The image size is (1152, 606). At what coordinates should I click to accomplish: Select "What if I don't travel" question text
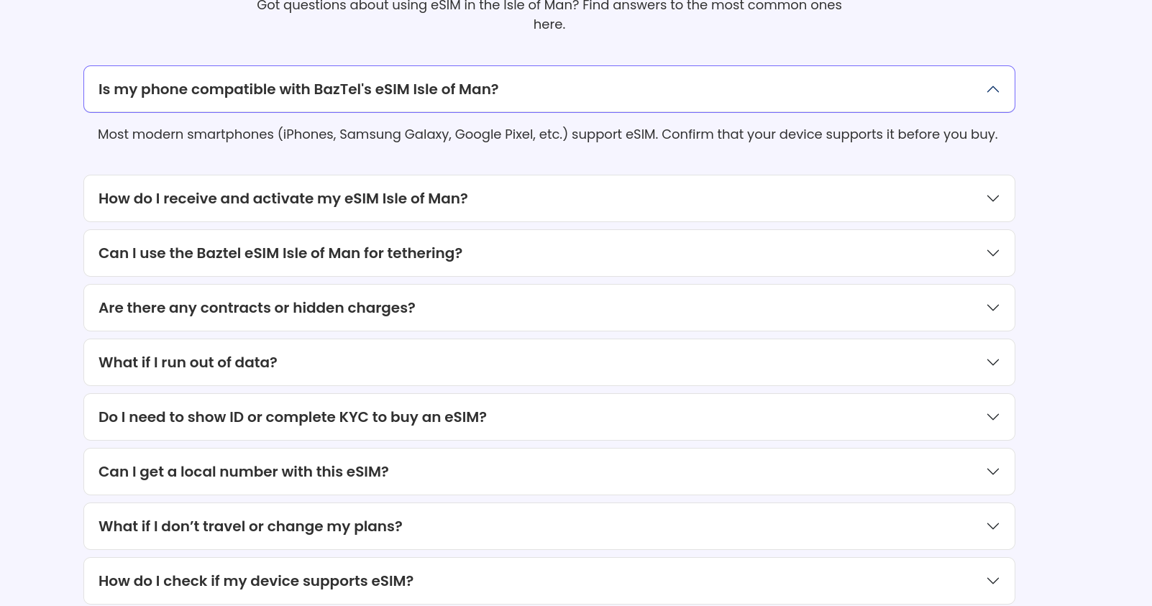(x=250, y=526)
